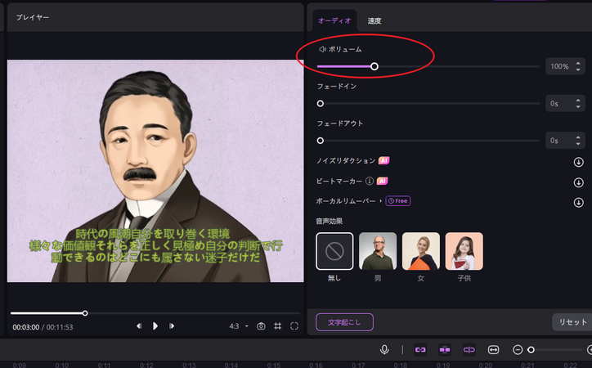Toggle the timeline link clips icon
Image resolution: width=592 pixels, height=368 pixels.
420,350
